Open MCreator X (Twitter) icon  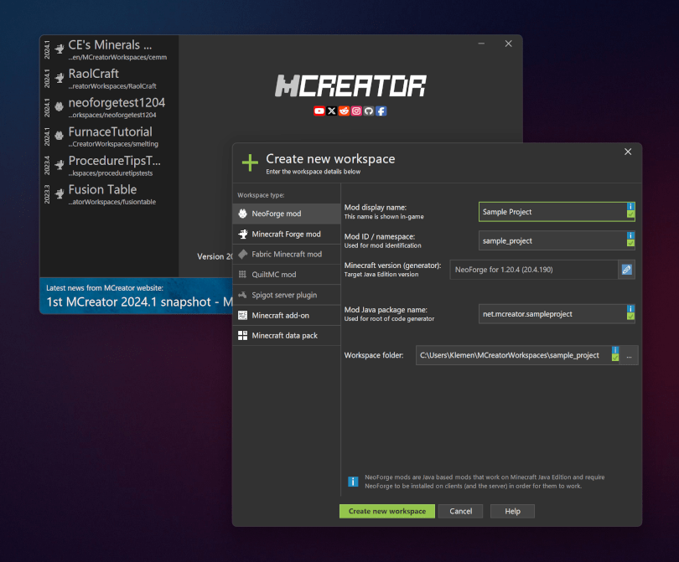pyautogui.click(x=332, y=111)
